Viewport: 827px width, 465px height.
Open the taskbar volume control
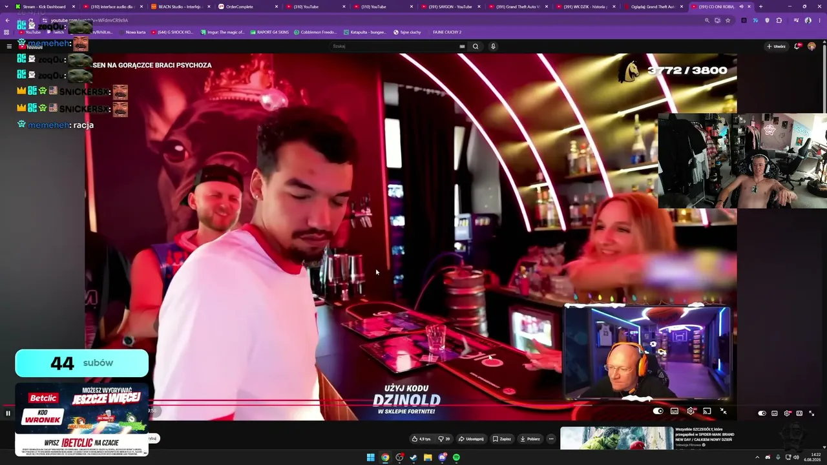(796, 457)
